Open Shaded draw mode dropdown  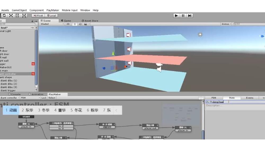tap(52, 24)
